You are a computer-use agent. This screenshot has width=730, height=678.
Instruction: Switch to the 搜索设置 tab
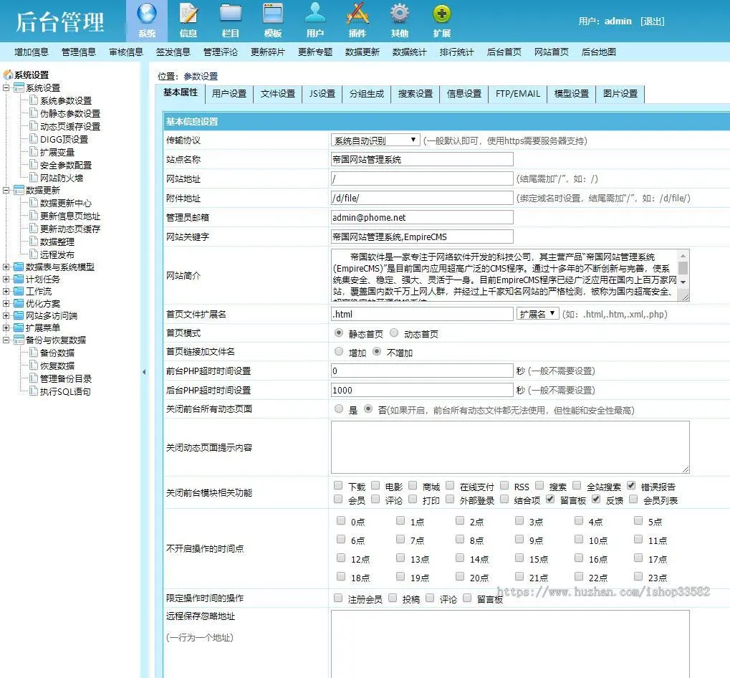(416, 94)
